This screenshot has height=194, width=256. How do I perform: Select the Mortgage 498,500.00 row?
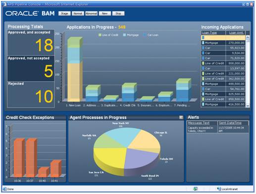coord(223,84)
